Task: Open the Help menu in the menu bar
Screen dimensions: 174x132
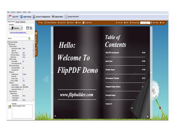Action: pyautogui.click(x=29, y=12)
